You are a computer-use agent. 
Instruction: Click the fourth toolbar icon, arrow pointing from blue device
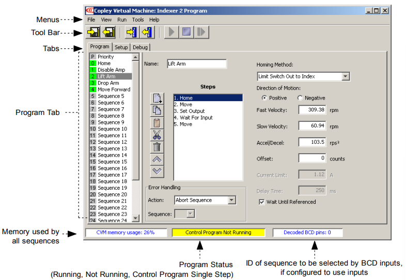[147, 32]
